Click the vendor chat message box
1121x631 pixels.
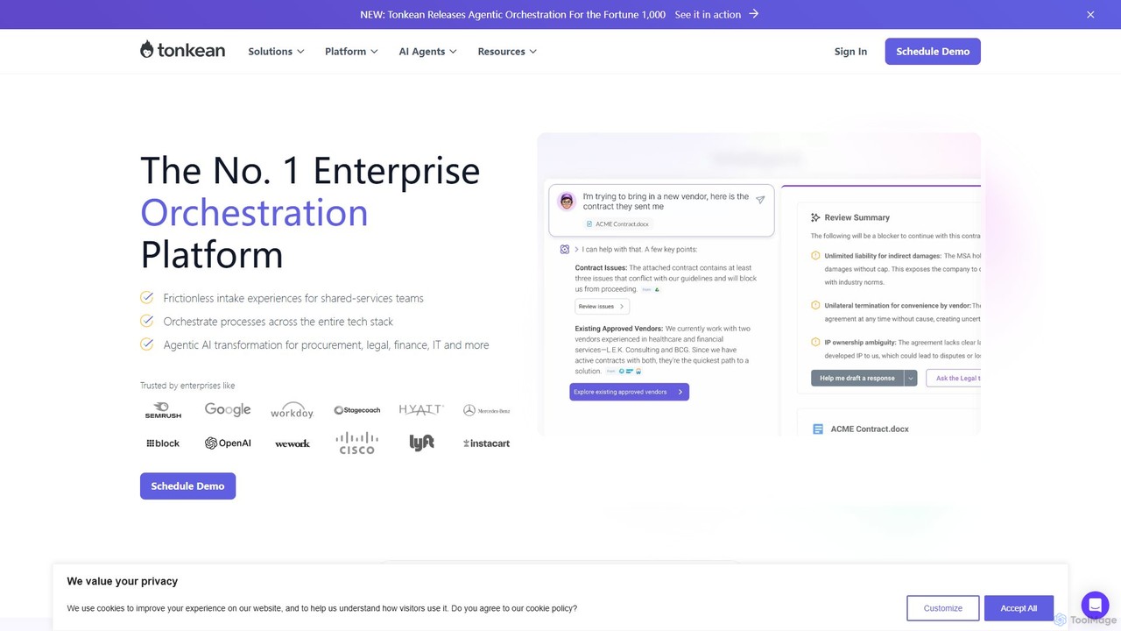(x=661, y=210)
